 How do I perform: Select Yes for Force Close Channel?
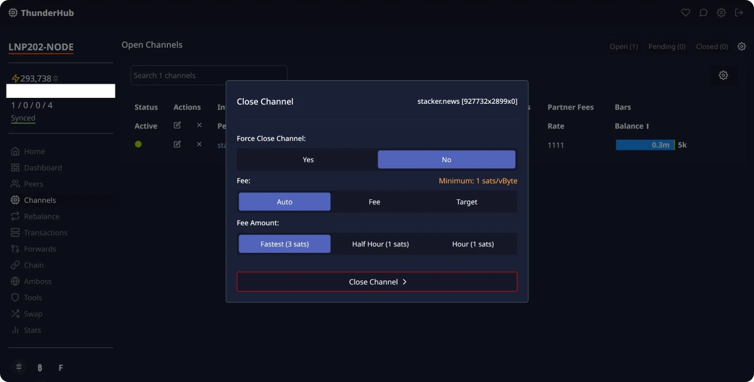pos(308,160)
